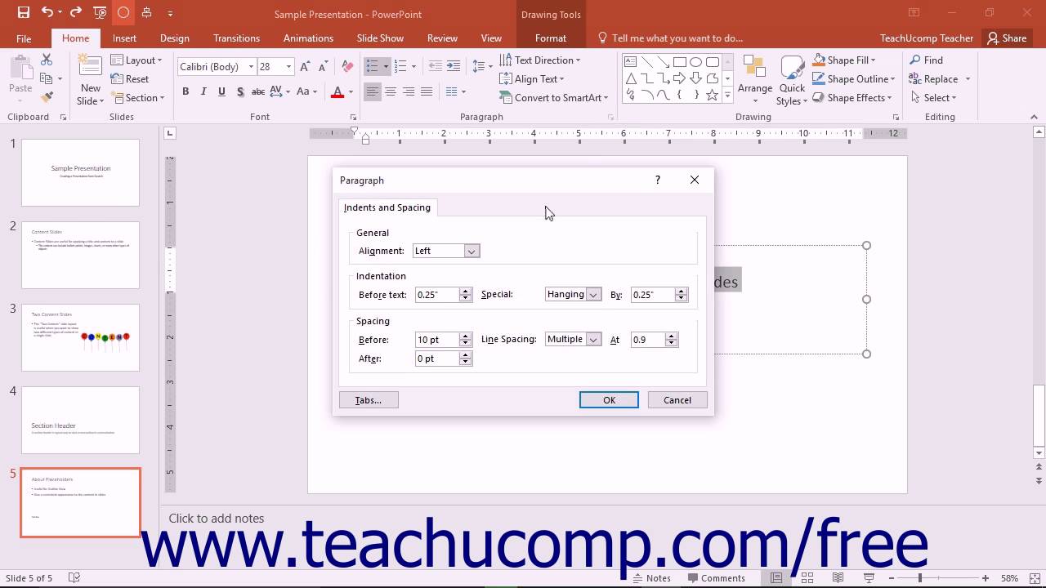Open Line Spacing dropdown in dialog

tap(594, 339)
